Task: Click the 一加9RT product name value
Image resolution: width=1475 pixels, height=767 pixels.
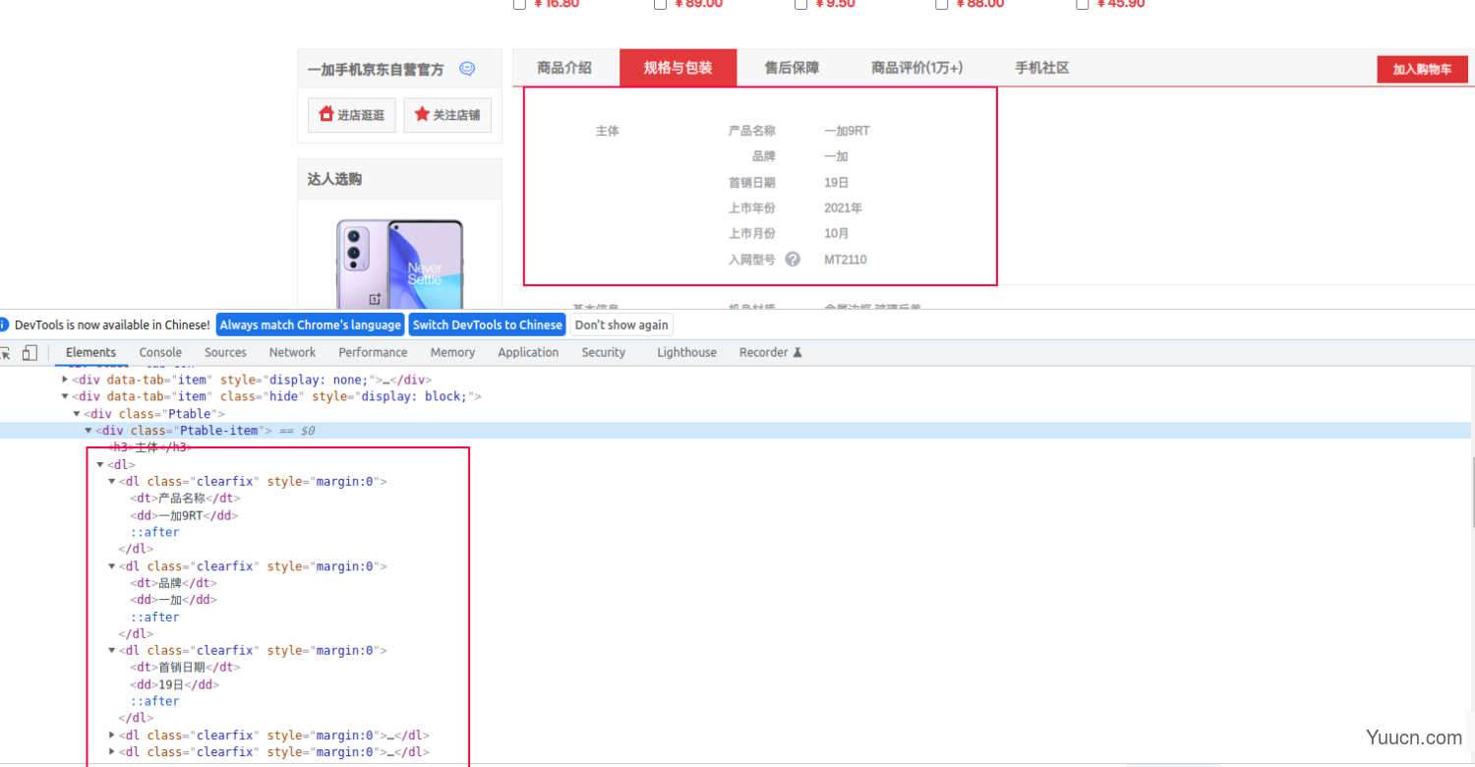Action: tap(847, 131)
